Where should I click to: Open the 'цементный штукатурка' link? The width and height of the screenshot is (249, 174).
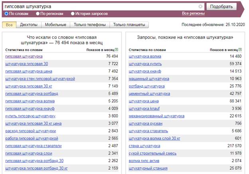pyautogui.click(x=149, y=94)
